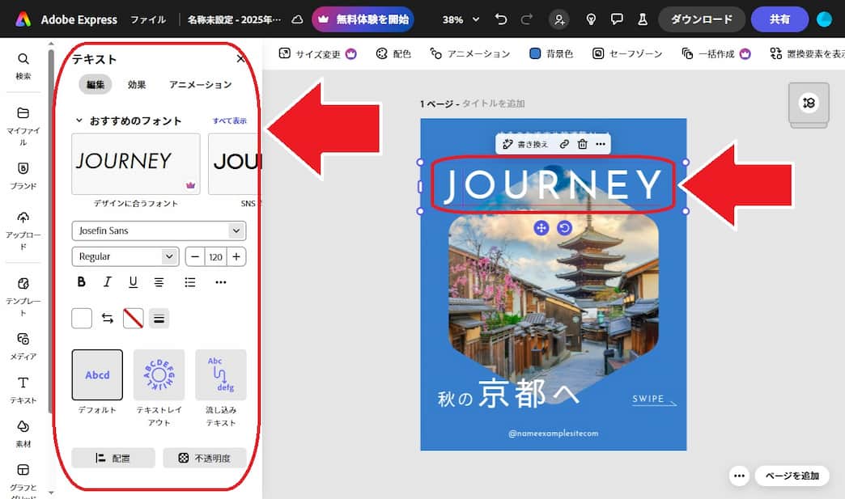
Task: Click the undo arrow in the top bar
Action: [502, 18]
